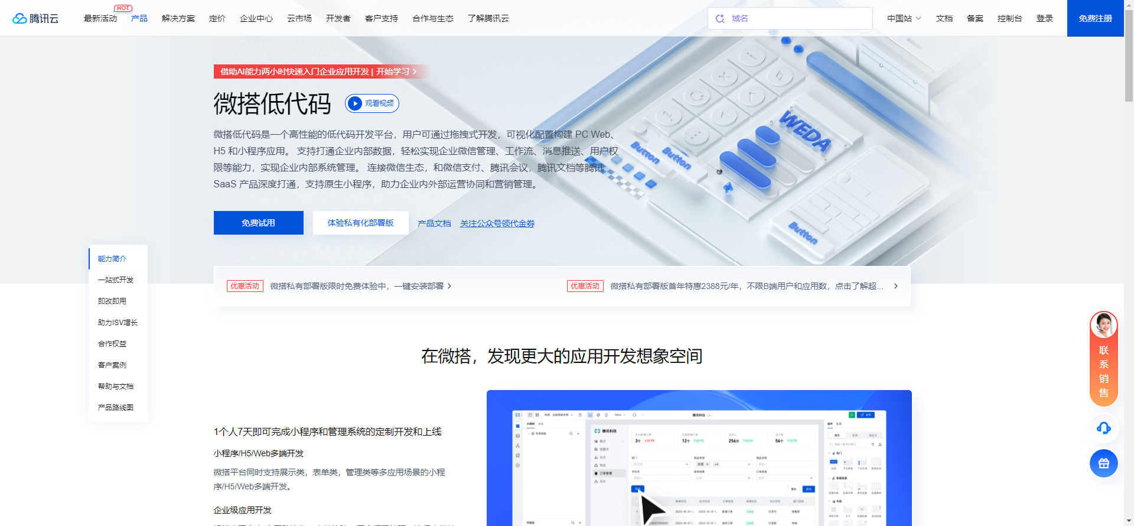
Task: Click the arrow at right of promo bar
Action: pos(895,286)
